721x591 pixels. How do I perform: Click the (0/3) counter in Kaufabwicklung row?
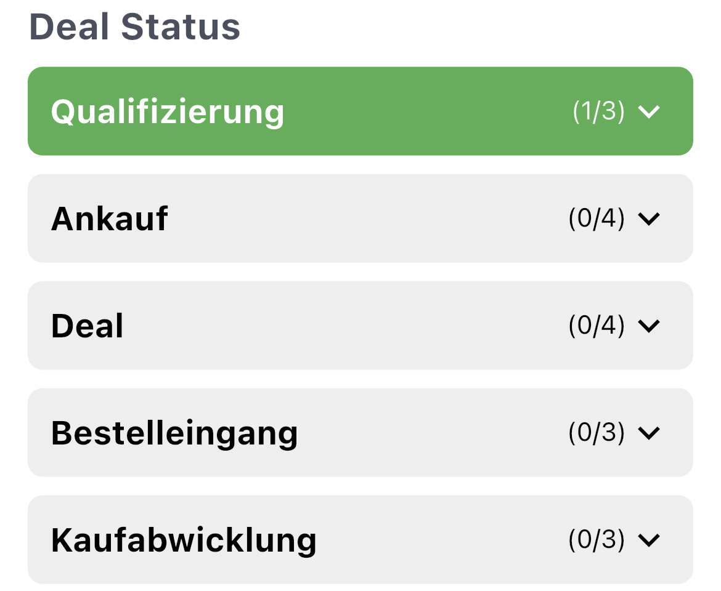tap(597, 540)
